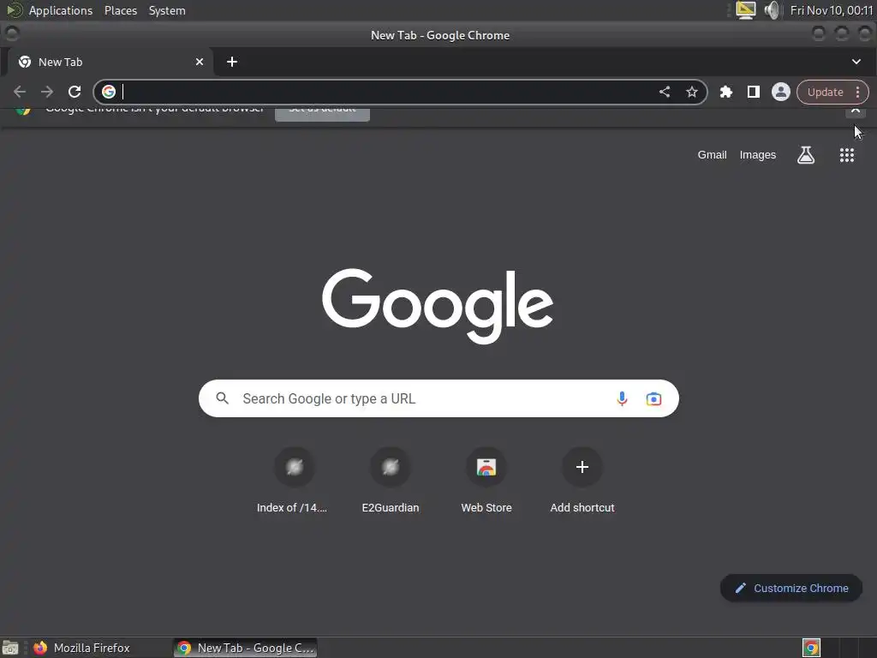The width and height of the screenshot is (877, 658).
Task: Click the Google icon in address bar
Action: pos(109,92)
